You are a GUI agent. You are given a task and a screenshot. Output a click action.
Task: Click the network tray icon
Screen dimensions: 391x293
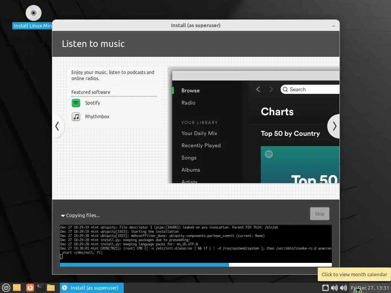coord(325,288)
